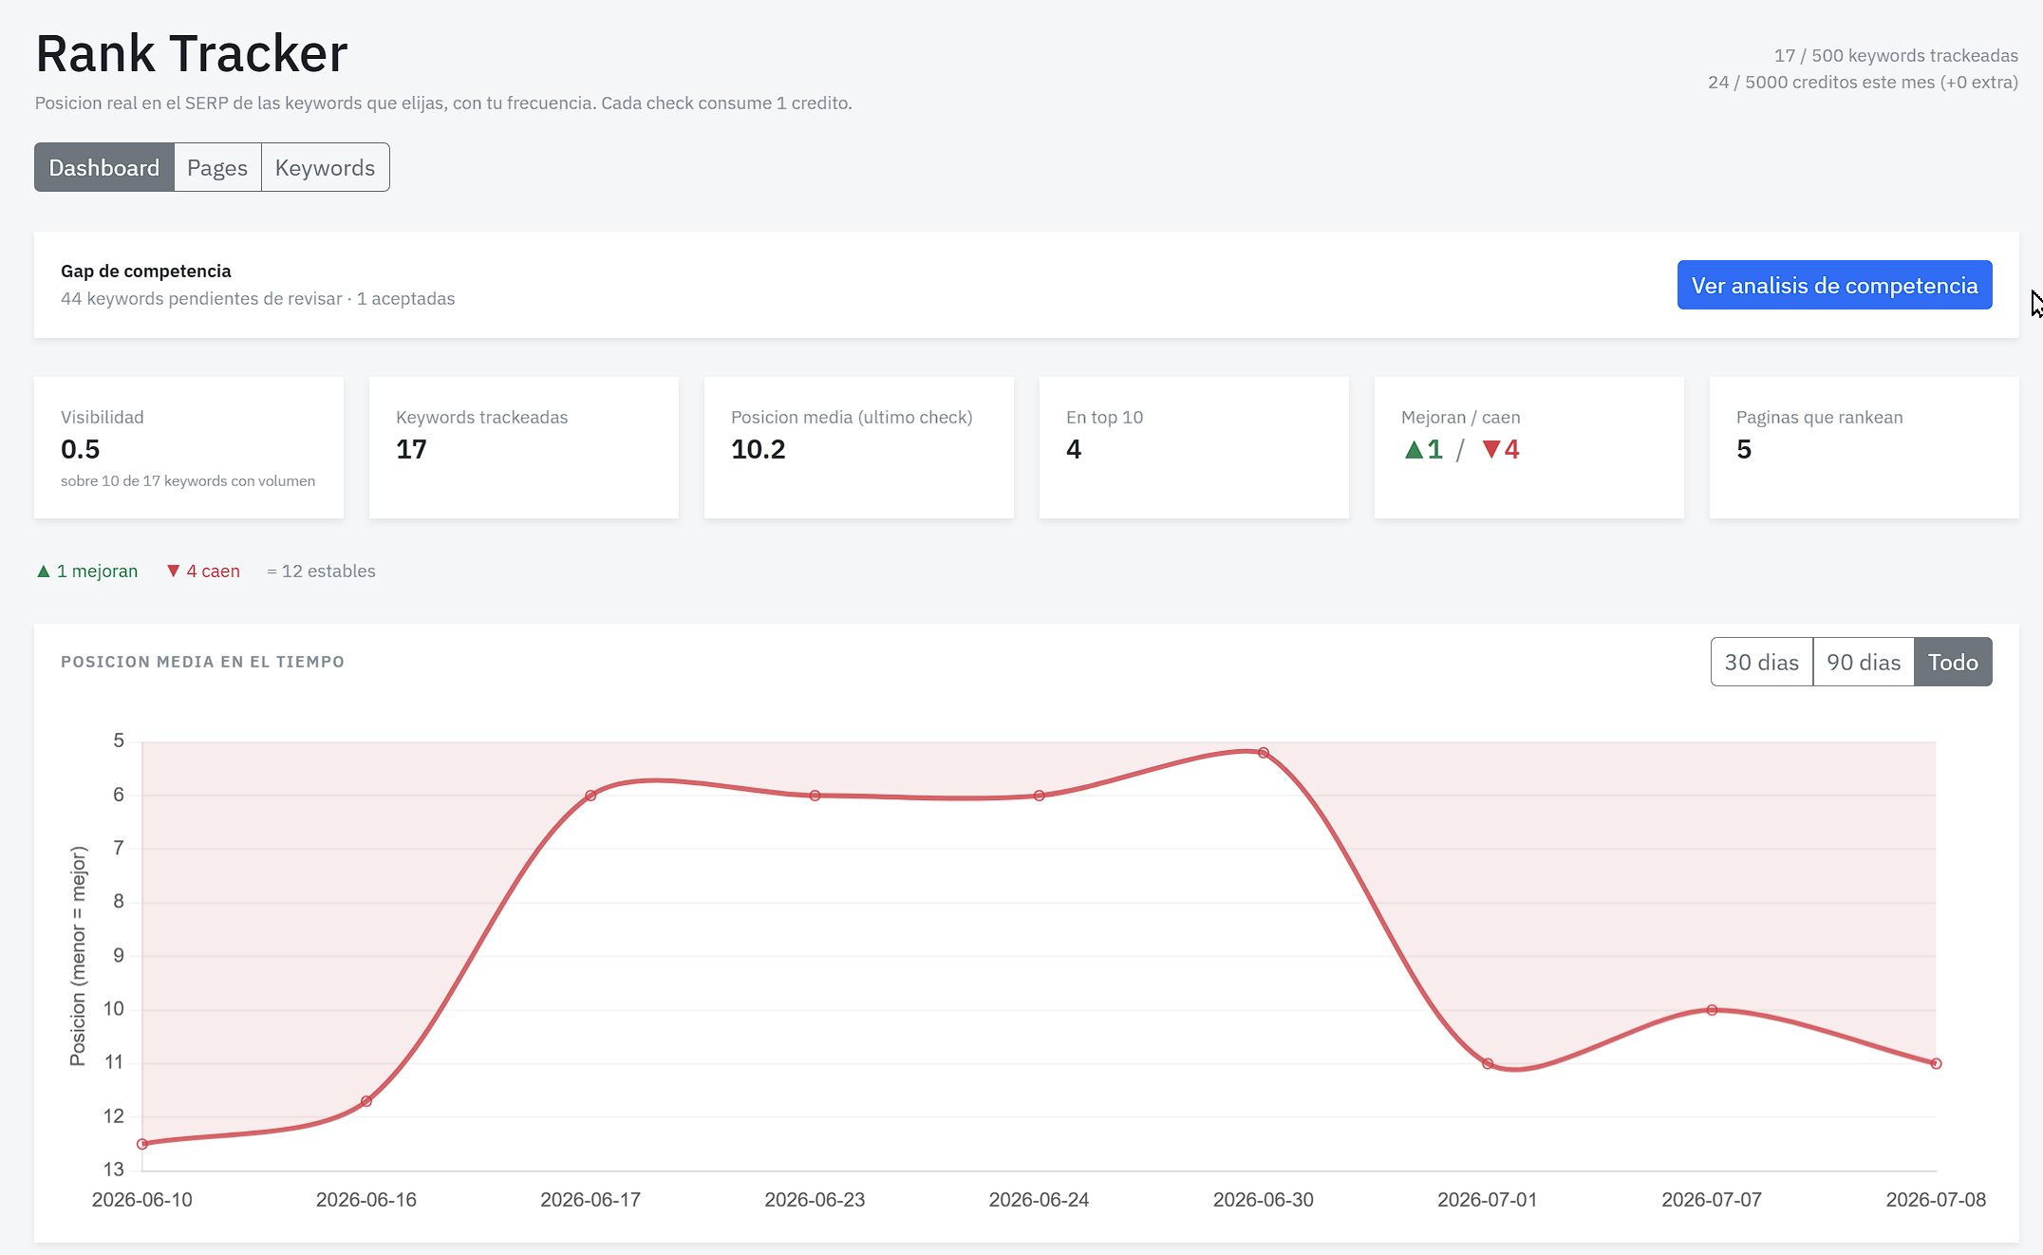This screenshot has width=2043, height=1255.
Task: Click the Visibilidad value 0.5
Action: point(81,449)
